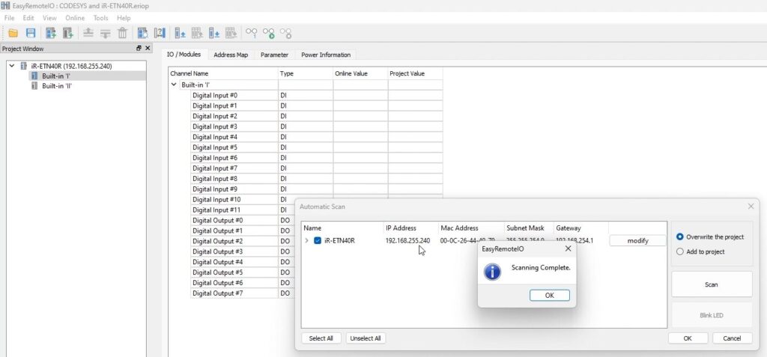Click Select All in scan dialog
The height and width of the screenshot is (357, 767).
click(321, 338)
